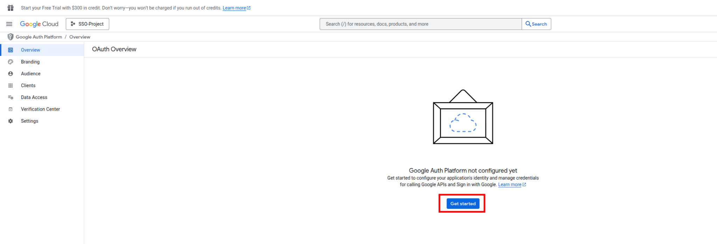The image size is (717, 244).
Task: Click the empty-state cloud illustration
Action: click(463, 117)
